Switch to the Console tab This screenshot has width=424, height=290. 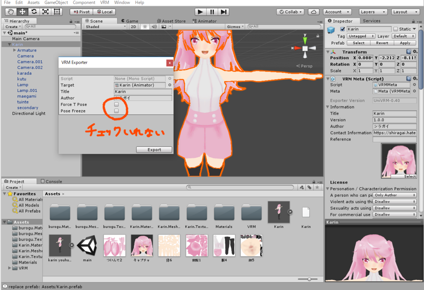(x=51, y=181)
